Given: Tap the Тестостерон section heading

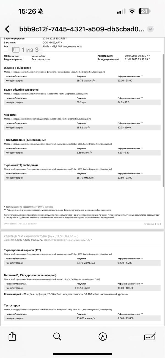Looking at the screenshot, I should coord(12,305).
